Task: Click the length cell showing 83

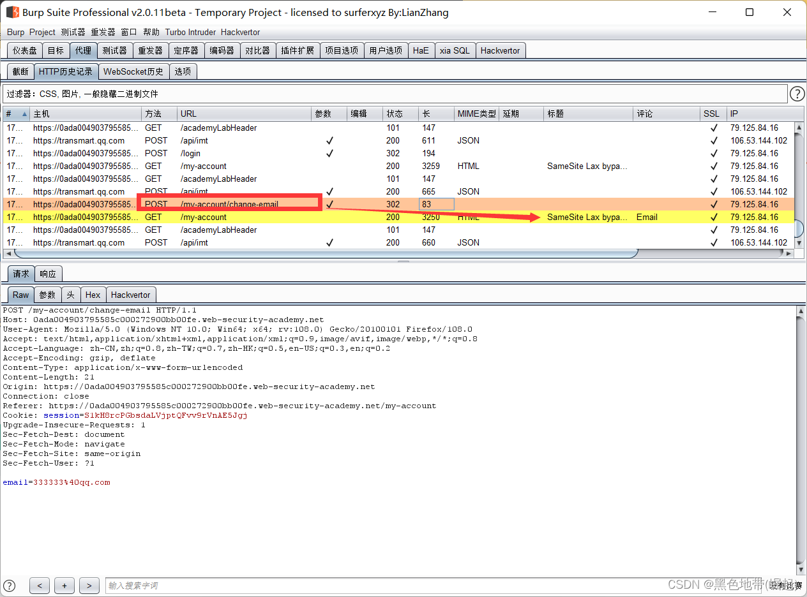Action: (436, 204)
